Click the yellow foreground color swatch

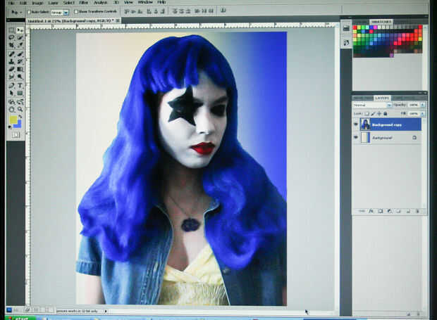[x=13, y=120]
